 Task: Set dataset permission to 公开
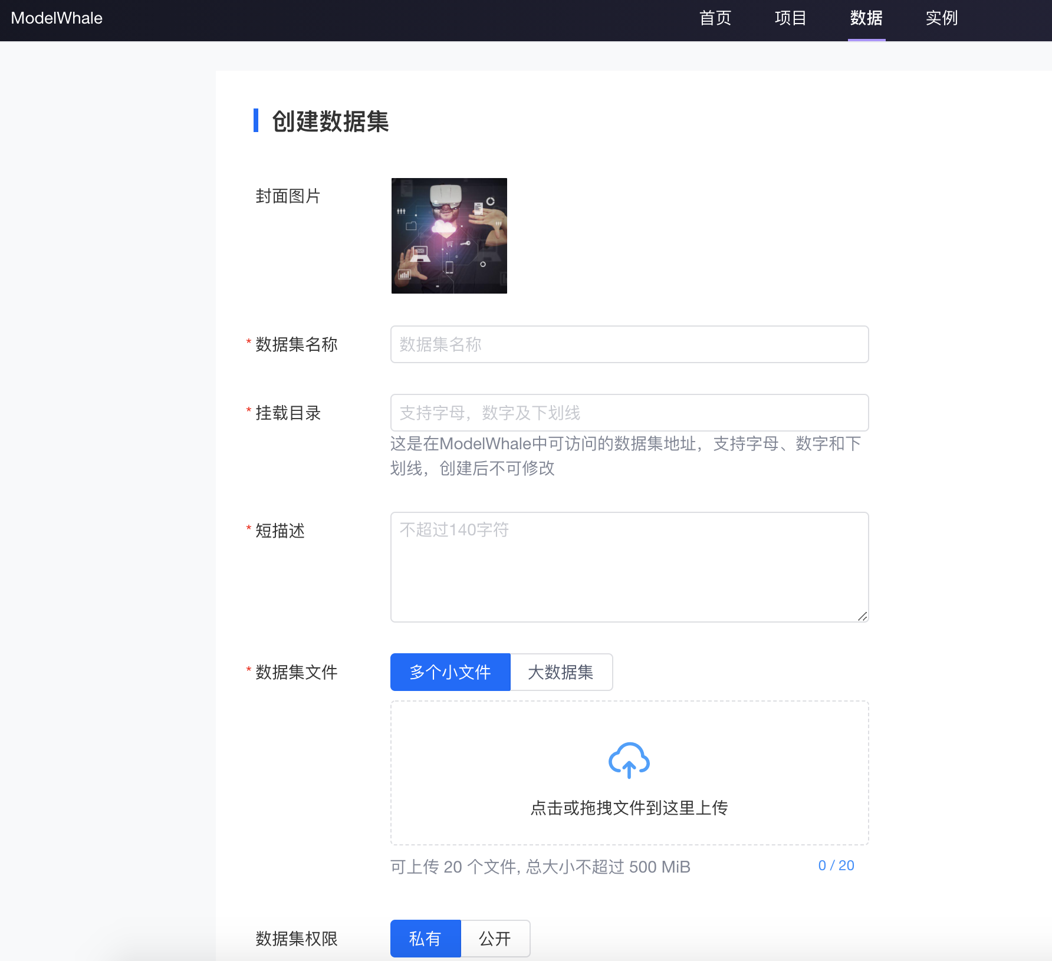[495, 939]
